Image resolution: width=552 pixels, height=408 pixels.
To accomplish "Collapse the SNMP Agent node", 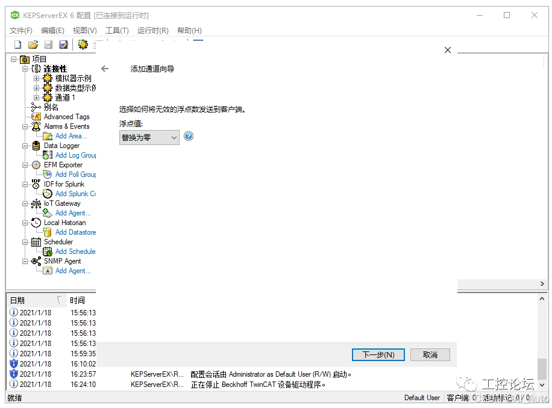I will pyautogui.click(x=25, y=261).
